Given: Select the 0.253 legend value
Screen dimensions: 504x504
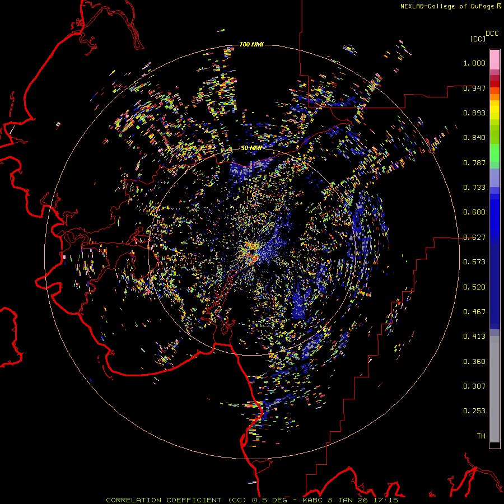Looking at the screenshot, I should 474,411.
